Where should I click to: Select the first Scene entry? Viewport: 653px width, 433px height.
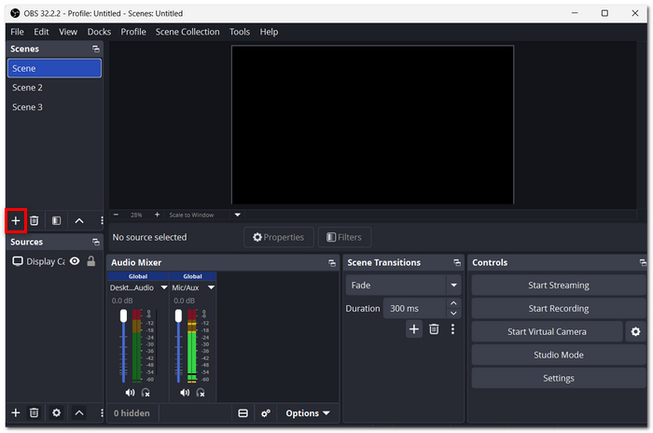click(54, 68)
